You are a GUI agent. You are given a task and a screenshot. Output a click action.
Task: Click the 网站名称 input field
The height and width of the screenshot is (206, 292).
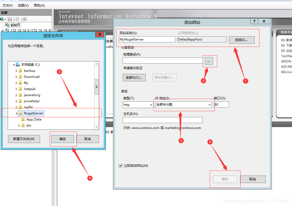click(x=147, y=39)
